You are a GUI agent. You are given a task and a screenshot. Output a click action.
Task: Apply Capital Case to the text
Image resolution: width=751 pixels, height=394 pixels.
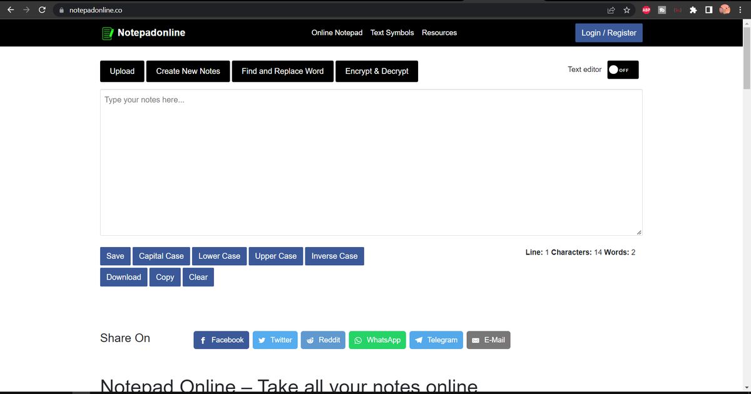coord(161,256)
